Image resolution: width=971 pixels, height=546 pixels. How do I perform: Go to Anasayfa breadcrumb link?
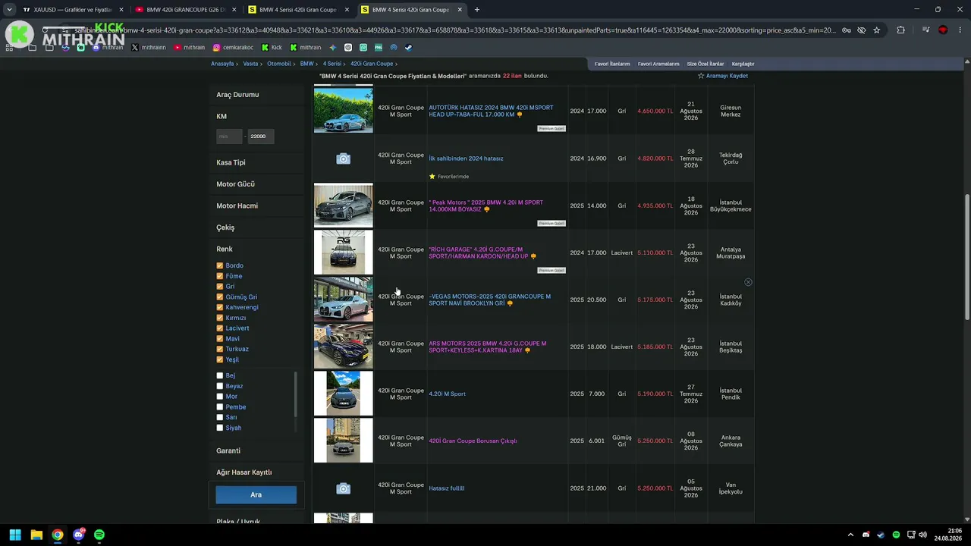click(x=222, y=64)
